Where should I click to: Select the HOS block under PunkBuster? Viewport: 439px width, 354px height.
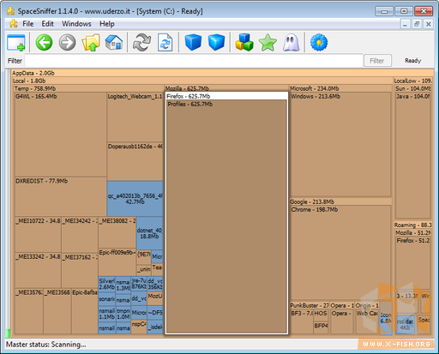pyautogui.click(x=321, y=315)
